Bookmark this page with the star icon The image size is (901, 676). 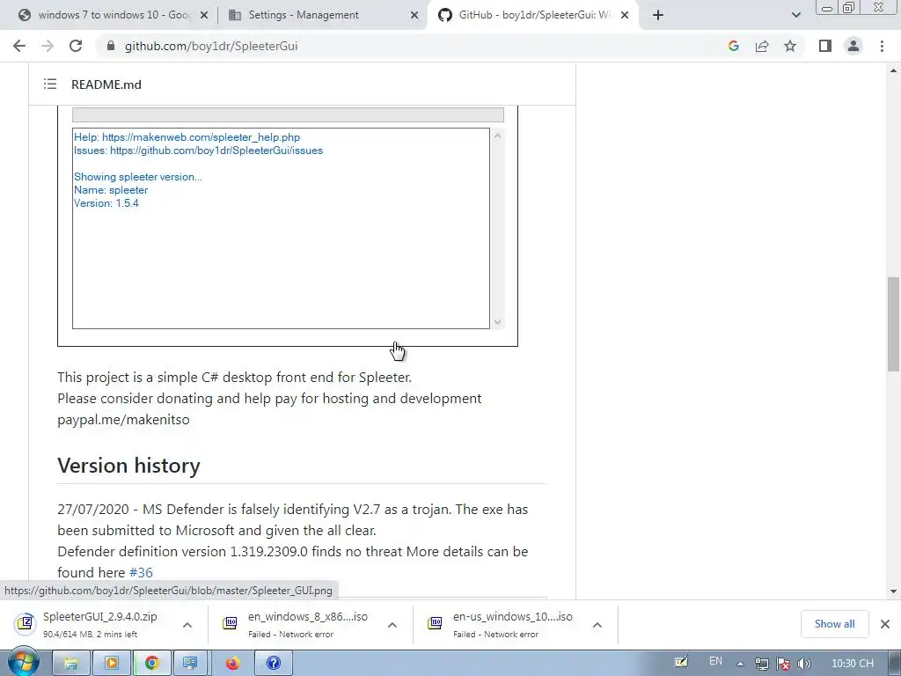pos(790,46)
